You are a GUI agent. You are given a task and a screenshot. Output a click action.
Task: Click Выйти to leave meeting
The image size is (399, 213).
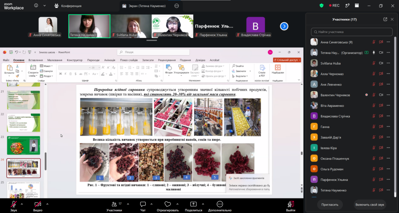point(291,206)
